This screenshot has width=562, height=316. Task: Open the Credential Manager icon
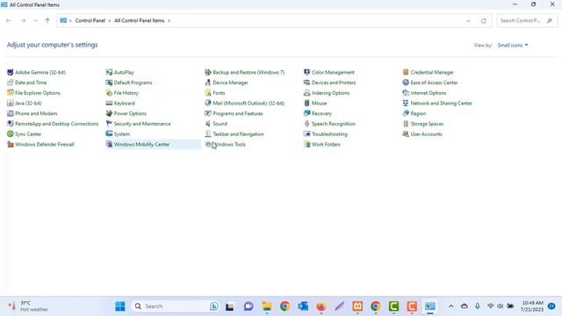click(406, 72)
